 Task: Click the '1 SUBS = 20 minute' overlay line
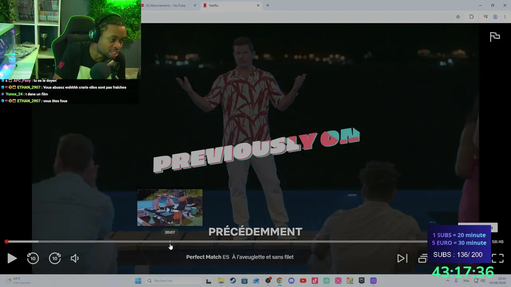click(x=459, y=235)
